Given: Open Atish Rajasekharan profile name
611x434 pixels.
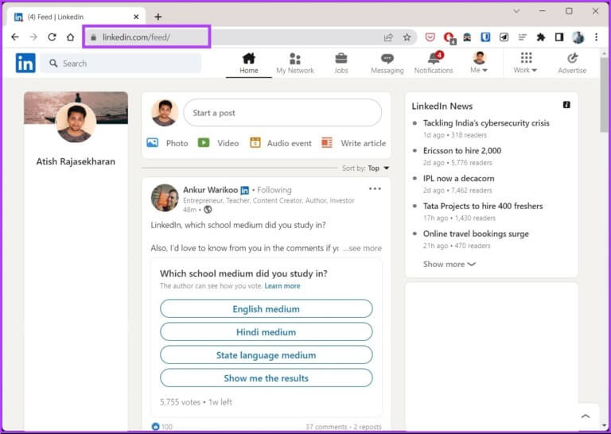Looking at the screenshot, I should 76,161.
